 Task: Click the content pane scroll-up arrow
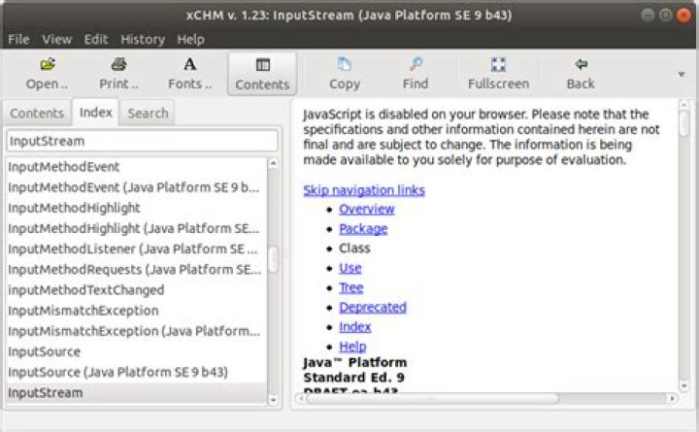pyautogui.click(x=684, y=105)
